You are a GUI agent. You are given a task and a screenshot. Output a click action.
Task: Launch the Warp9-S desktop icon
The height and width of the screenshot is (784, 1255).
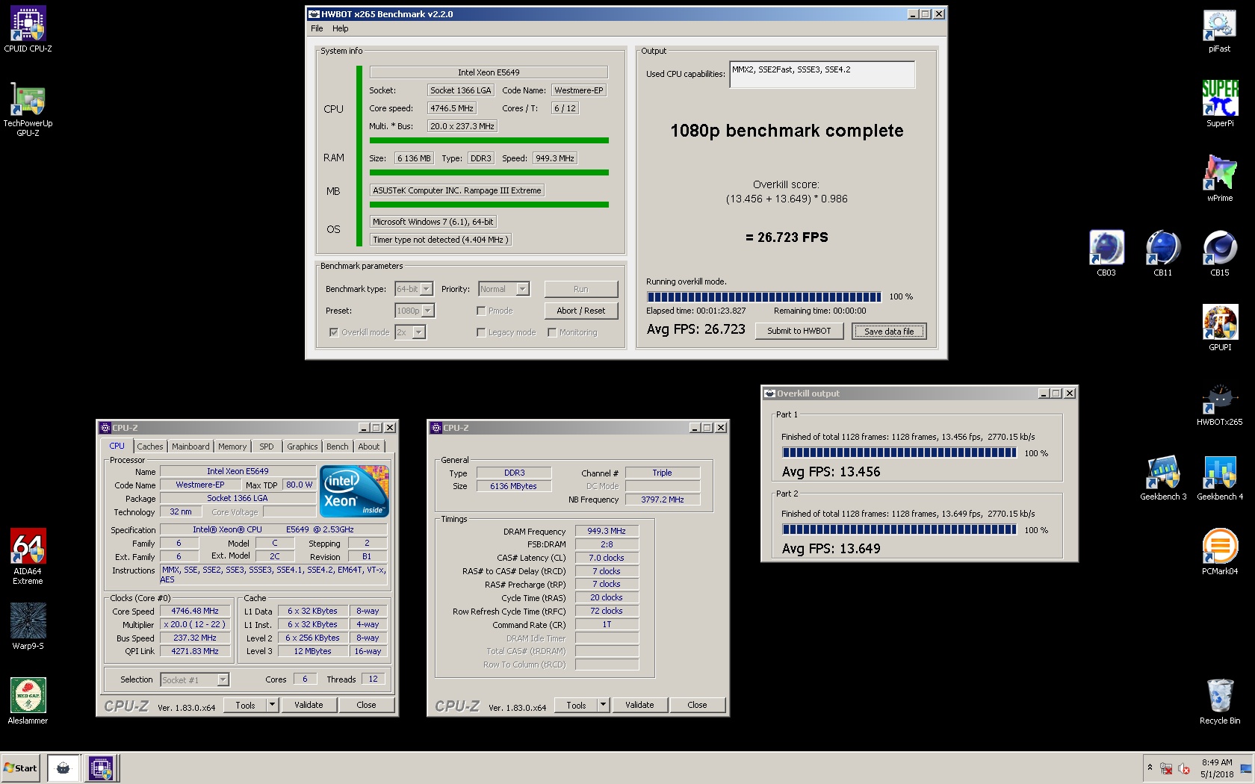28,626
